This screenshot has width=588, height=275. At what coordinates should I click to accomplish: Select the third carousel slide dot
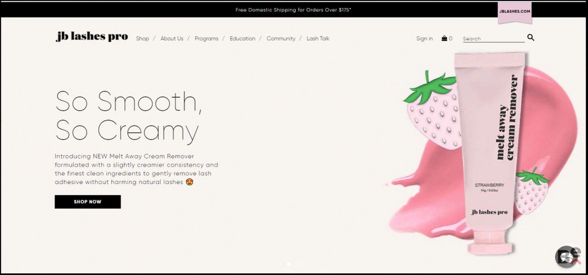coord(299,264)
